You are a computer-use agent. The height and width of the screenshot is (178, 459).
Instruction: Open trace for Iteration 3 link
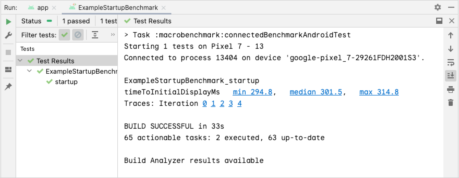click(x=231, y=104)
